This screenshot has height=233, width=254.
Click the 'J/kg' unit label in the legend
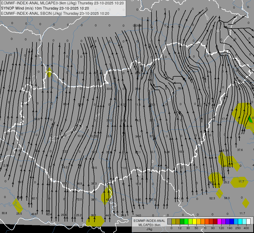149,229
